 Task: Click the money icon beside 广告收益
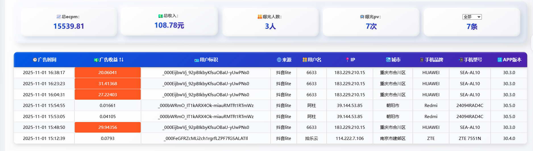click(96, 60)
